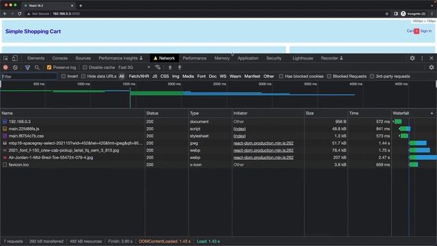Filter requests by Font type
The image size is (437, 246).
click(201, 77)
